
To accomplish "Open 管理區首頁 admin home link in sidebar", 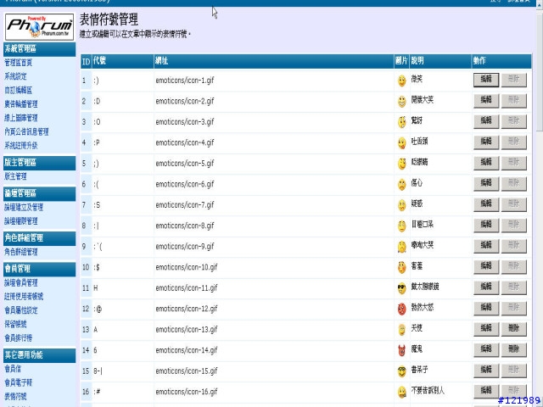I will pos(19,63).
